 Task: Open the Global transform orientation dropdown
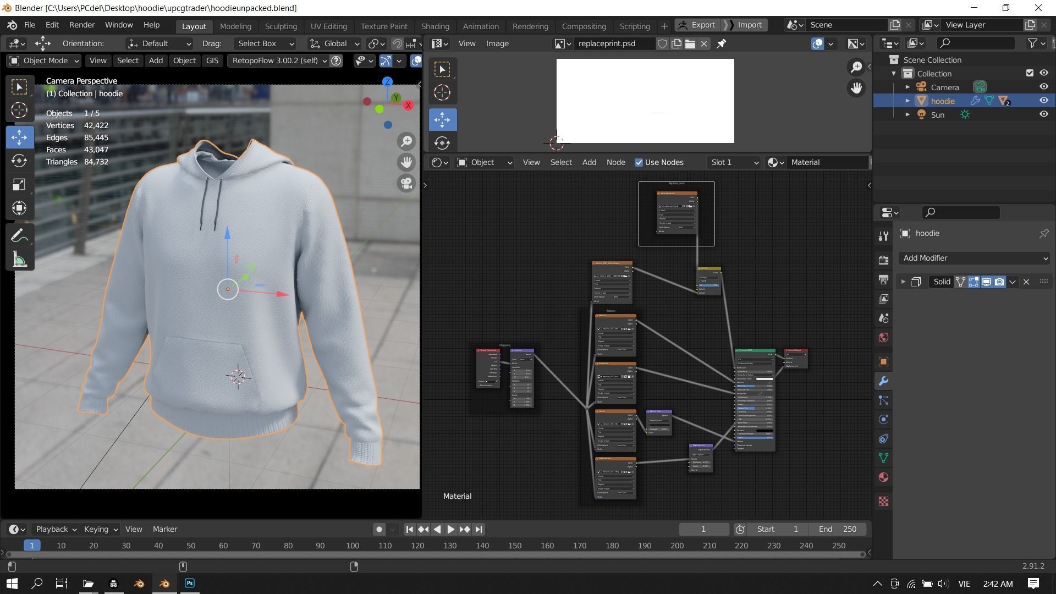pyautogui.click(x=334, y=43)
